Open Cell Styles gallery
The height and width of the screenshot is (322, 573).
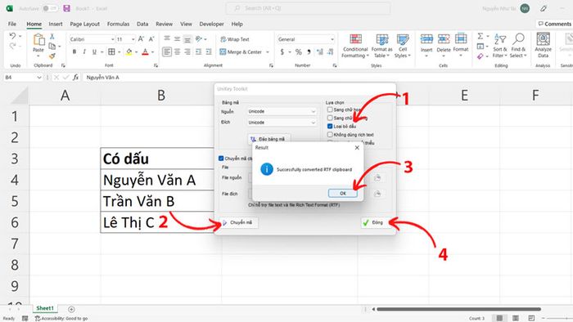pos(403,46)
